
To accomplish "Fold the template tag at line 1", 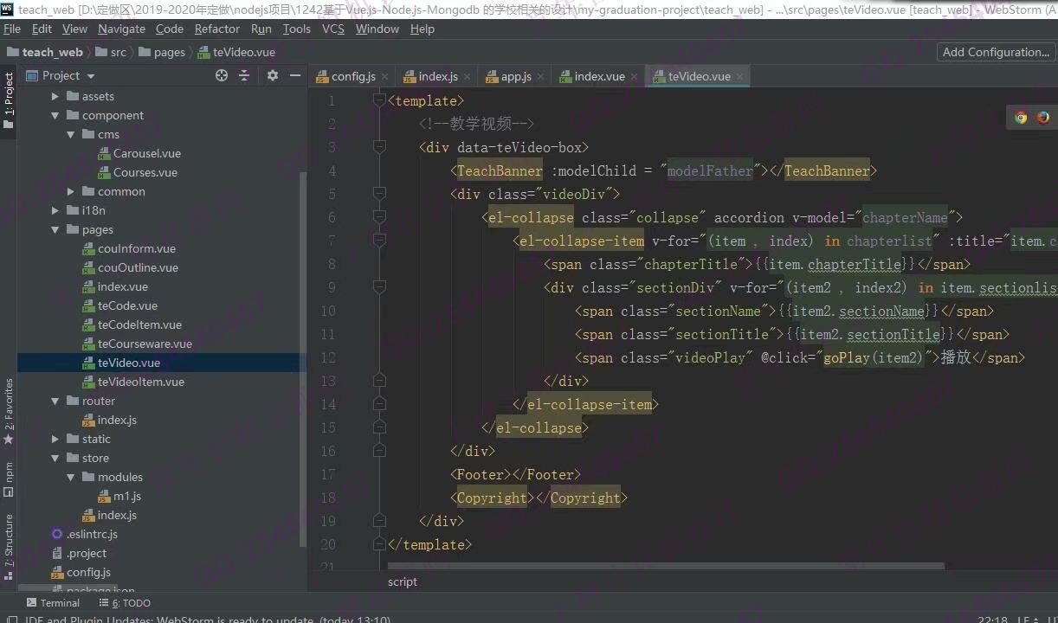I will pyautogui.click(x=378, y=100).
